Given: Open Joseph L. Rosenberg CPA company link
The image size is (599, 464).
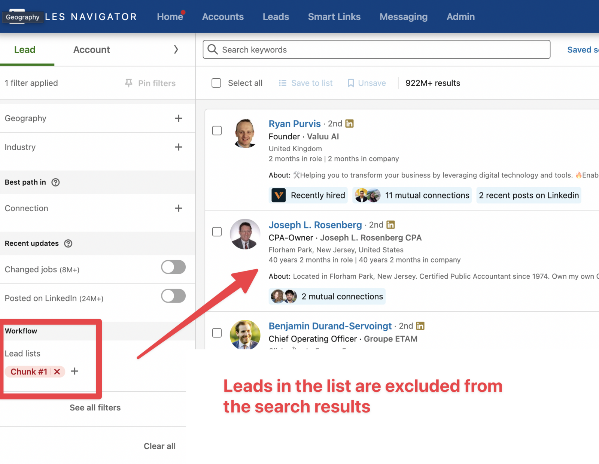Looking at the screenshot, I should [371, 238].
